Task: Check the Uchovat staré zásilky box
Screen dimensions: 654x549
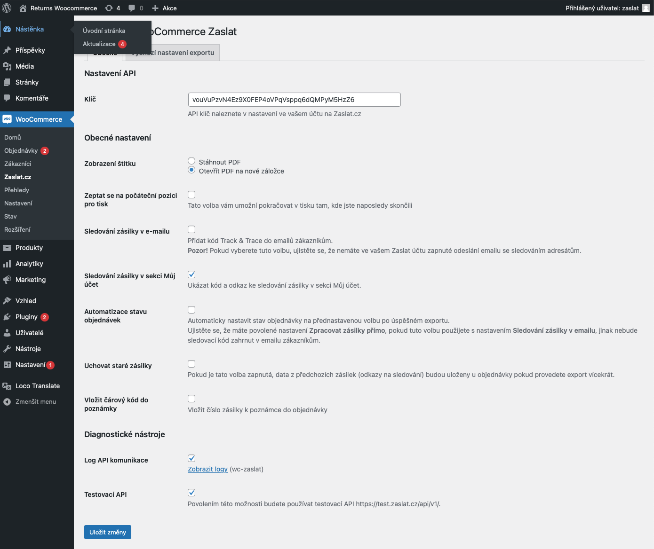Action: [x=191, y=364]
